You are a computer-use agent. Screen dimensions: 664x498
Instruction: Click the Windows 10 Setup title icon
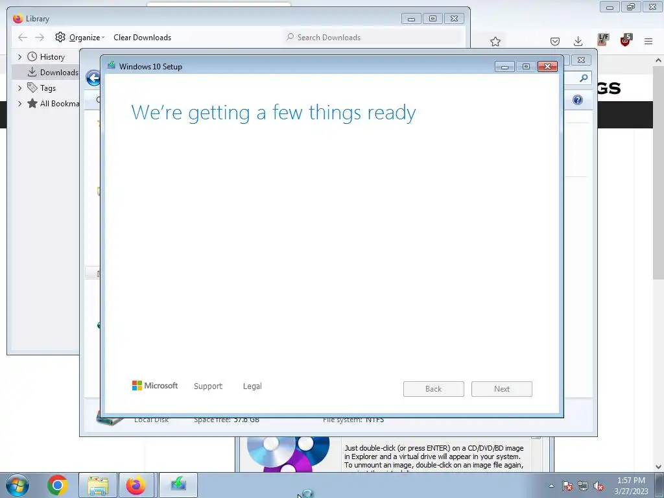point(112,65)
